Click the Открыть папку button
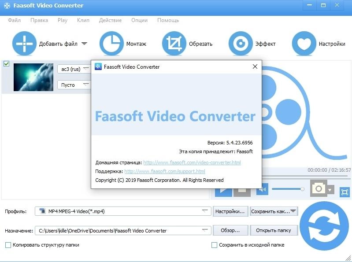This screenshot has height=262, width=352. [x=274, y=230]
